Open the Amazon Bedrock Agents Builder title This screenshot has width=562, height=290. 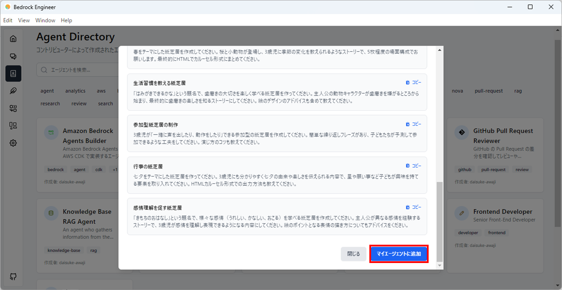click(x=88, y=136)
